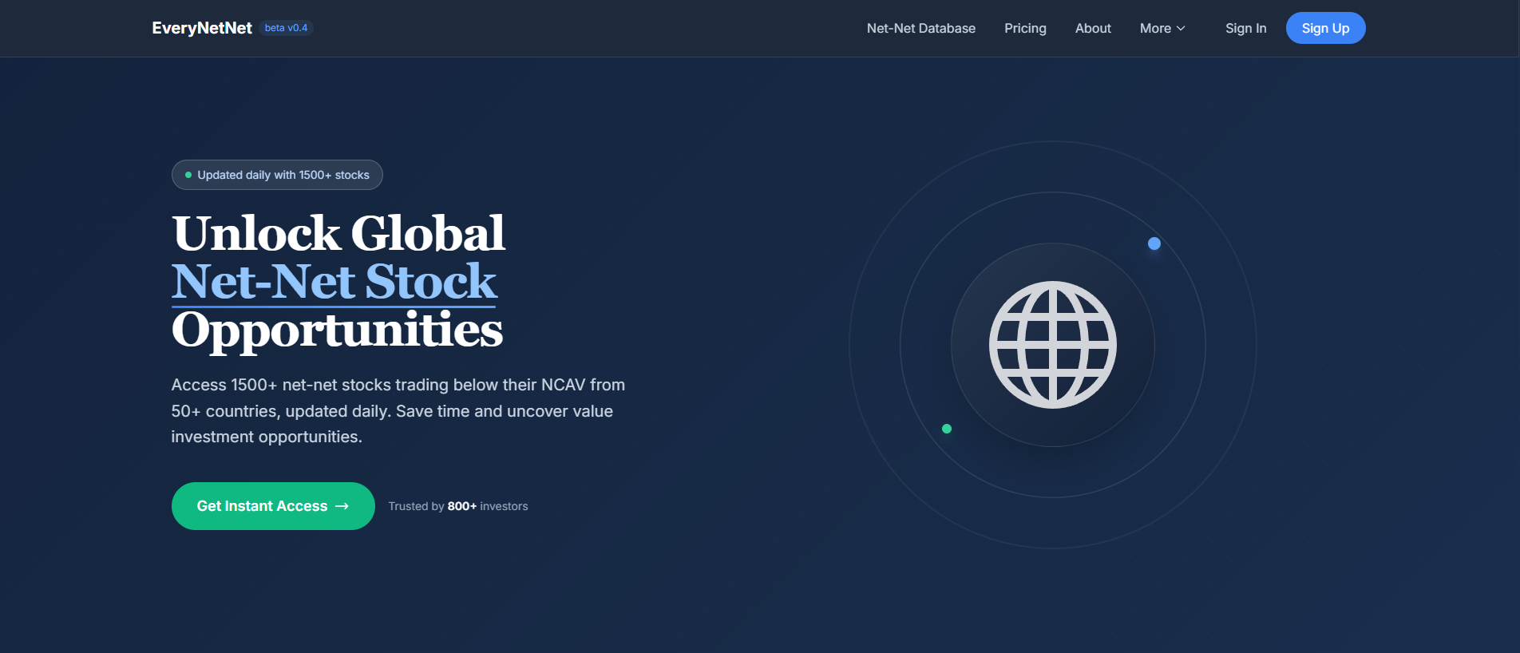Open the EveryNetNet home logo
This screenshot has height=653, width=1520.
202,28
